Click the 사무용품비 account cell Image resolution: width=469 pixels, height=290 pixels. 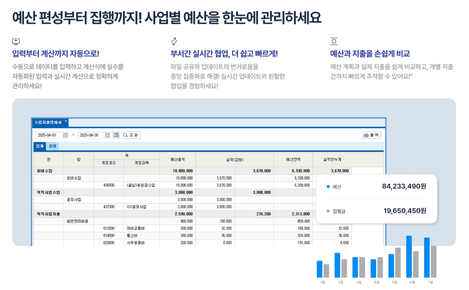pos(142,243)
